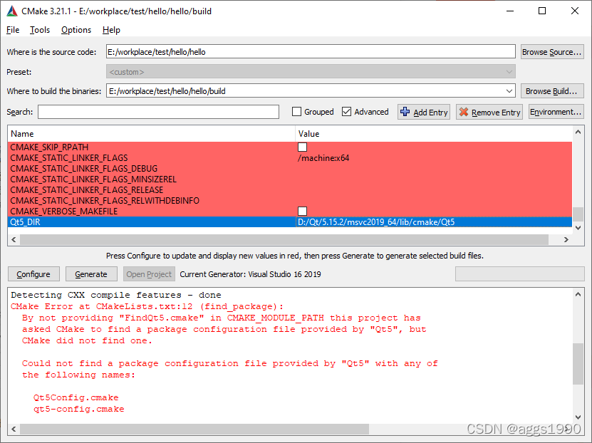The width and height of the screenshot is (592, 443).
Task: Select the CMAKE_STATIC_LINKER_FLAGS row name
Action: (x=68, y=157)
